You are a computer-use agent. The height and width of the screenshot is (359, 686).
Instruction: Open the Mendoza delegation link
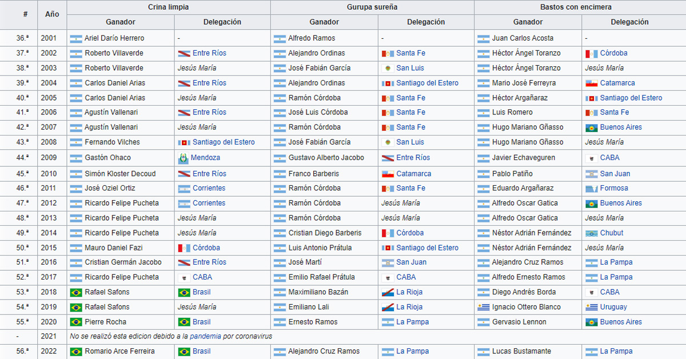[x=205, y=157]
